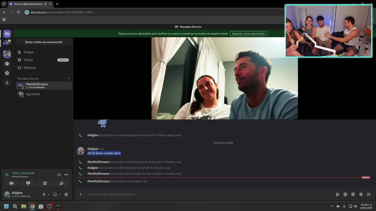Open second server avatar in sidebar

[x=7, y=54]
